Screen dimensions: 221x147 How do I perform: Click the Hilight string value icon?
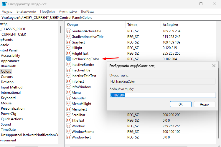pyautogui.click(x=68, y=48)
